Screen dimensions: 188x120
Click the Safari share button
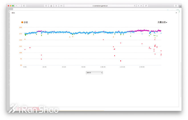[176, 6]
